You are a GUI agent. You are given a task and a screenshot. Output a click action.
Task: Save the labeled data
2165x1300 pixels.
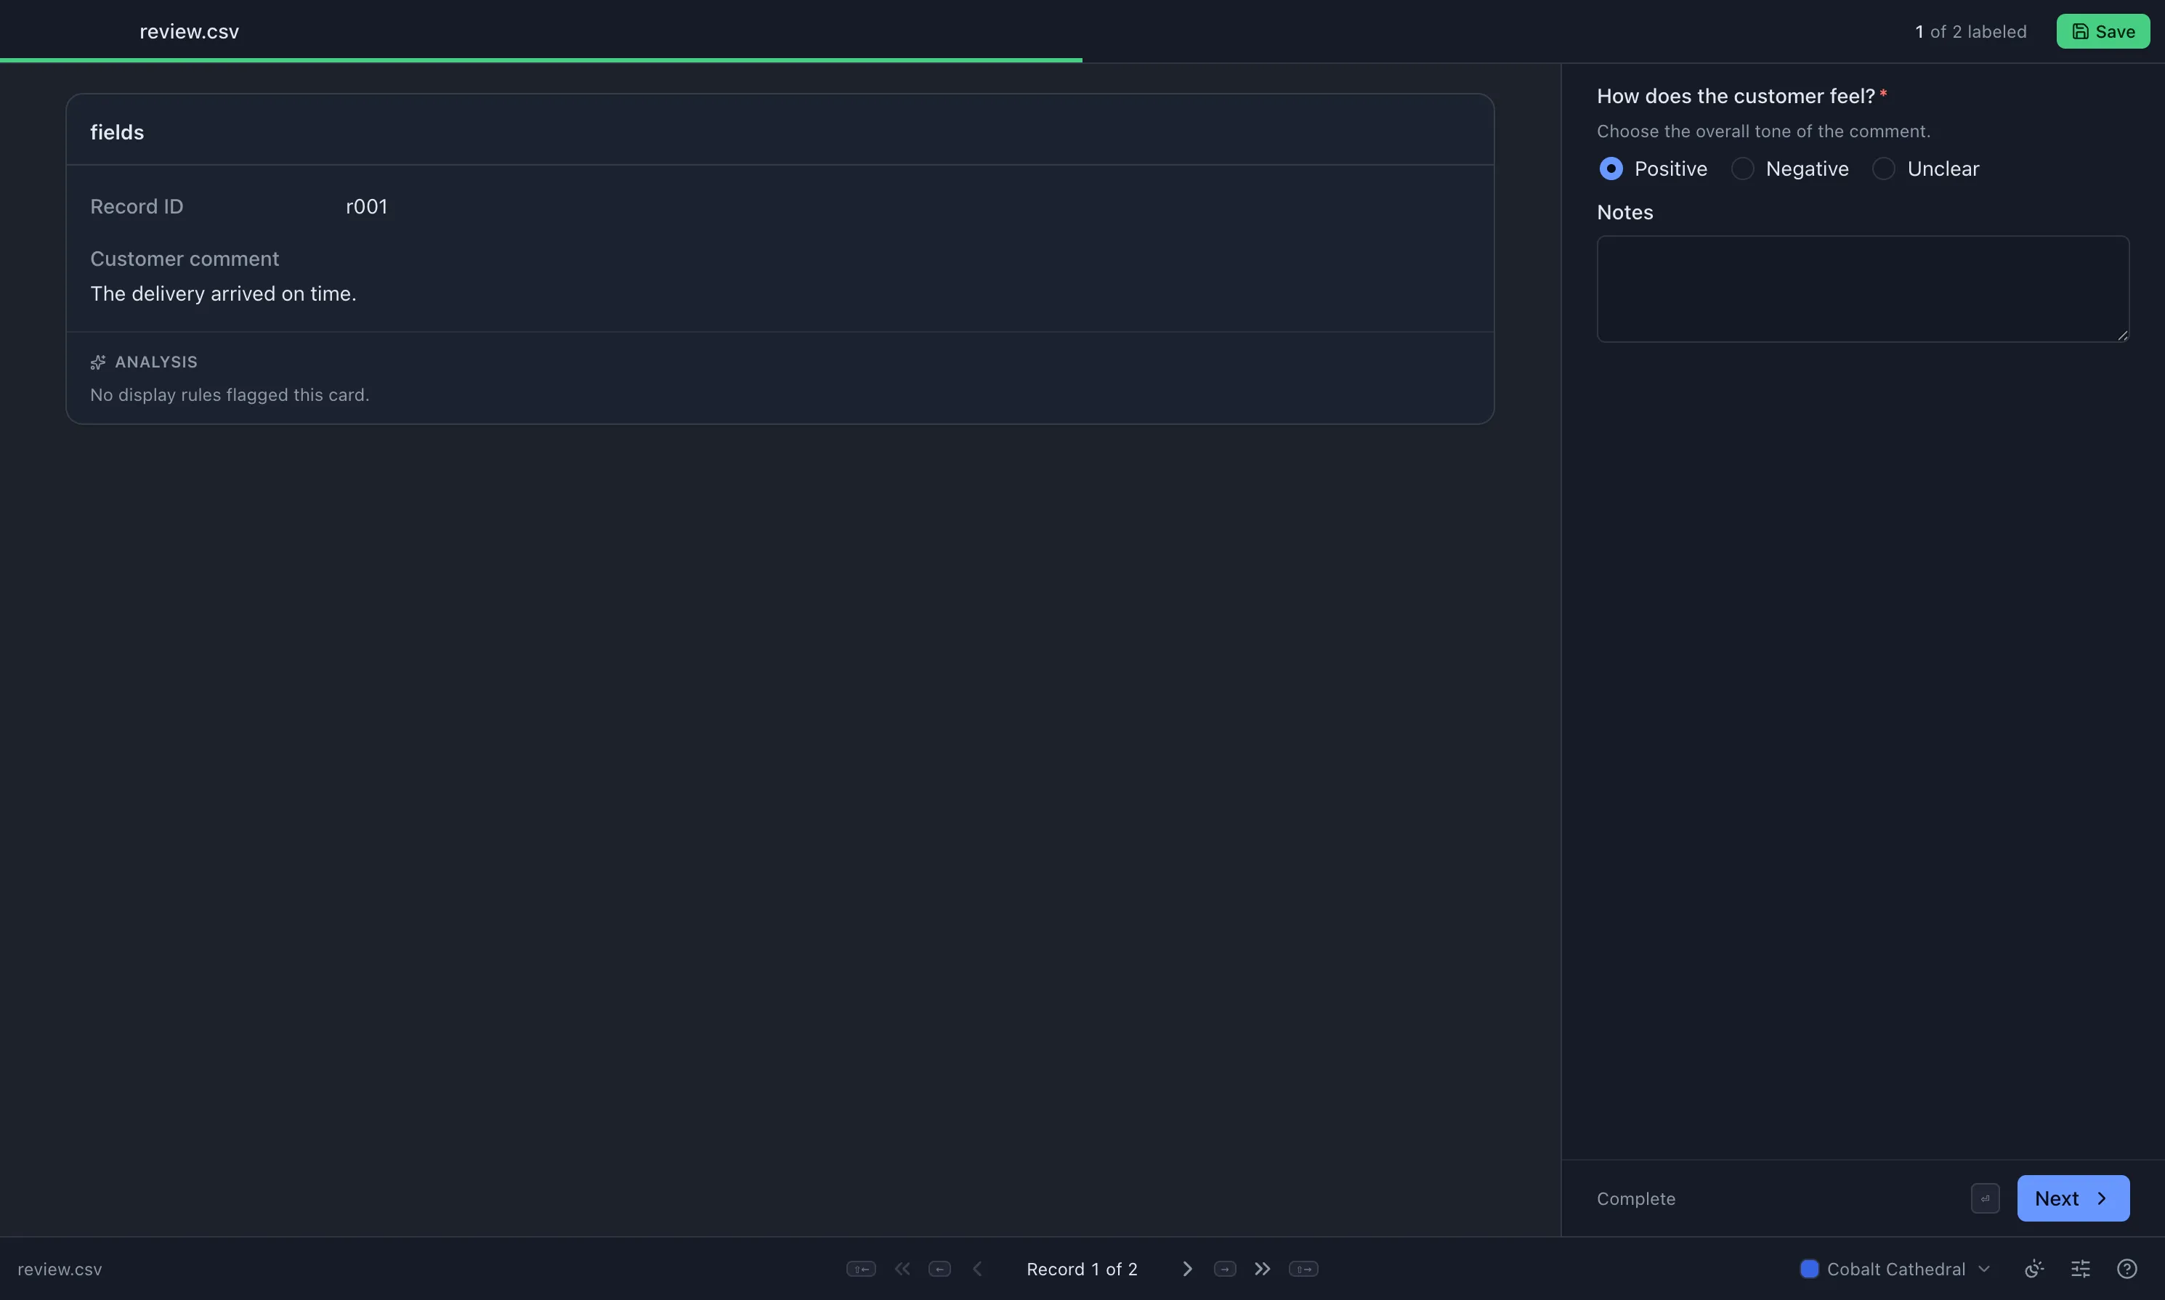click(2102, 31)
